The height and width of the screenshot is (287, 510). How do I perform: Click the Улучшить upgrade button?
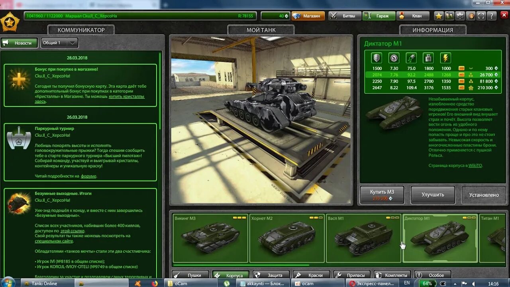coord(433,195)
